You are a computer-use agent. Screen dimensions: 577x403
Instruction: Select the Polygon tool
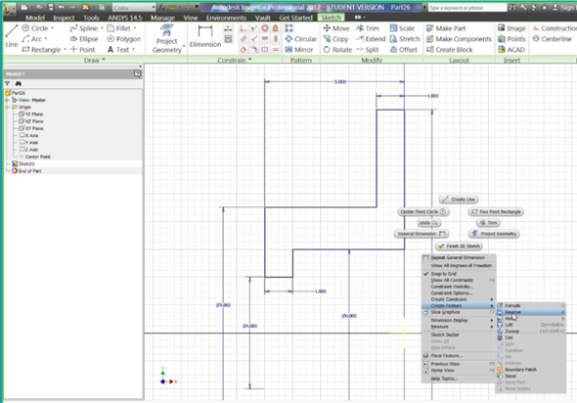pyautogui.click(x=124, y=39)
